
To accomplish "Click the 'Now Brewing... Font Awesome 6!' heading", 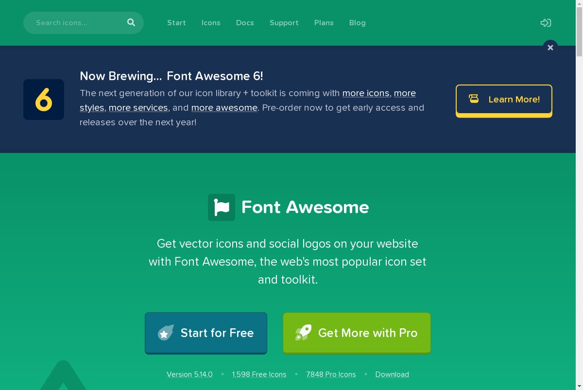I will click(171, 76).
